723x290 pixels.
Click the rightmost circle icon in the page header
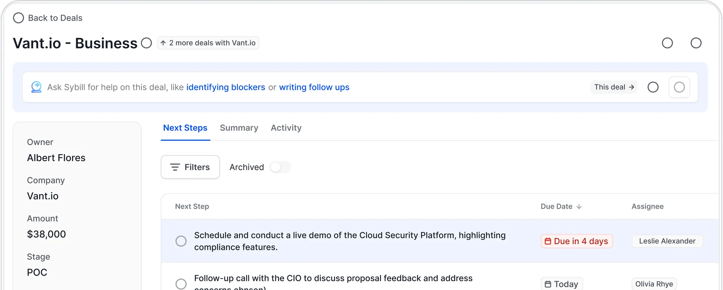tap(696, 43)
